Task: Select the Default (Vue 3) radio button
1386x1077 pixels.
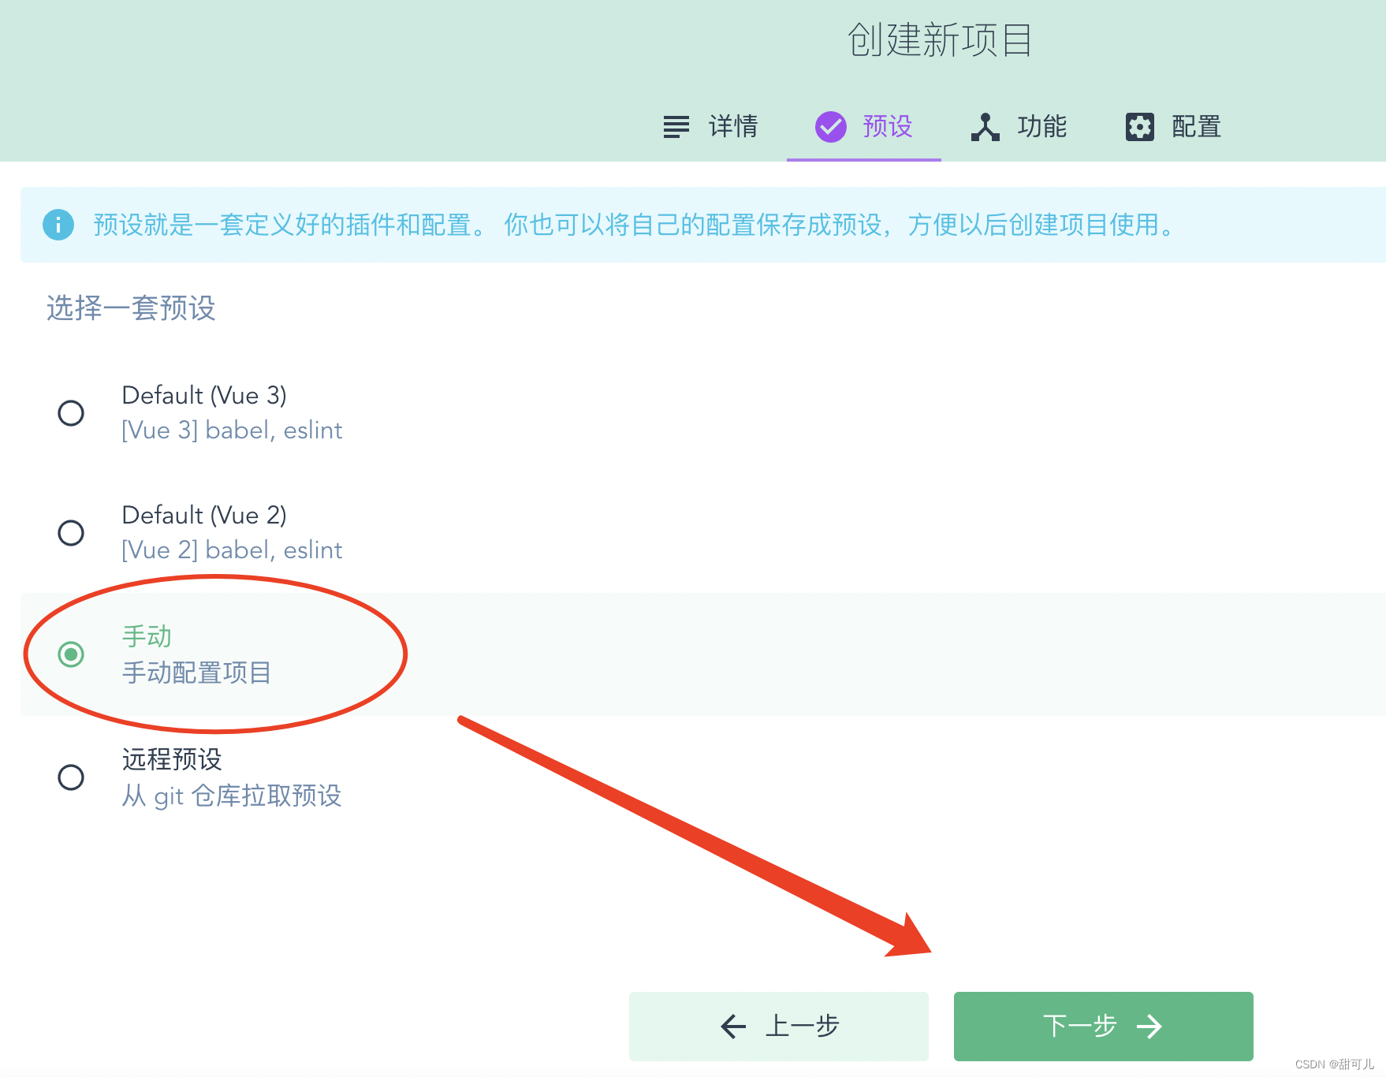Action: (x=71, y=412)
